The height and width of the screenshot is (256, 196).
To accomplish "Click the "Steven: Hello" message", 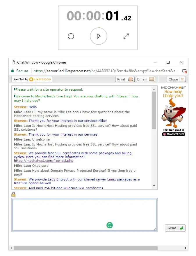I will tap(25, 107).
